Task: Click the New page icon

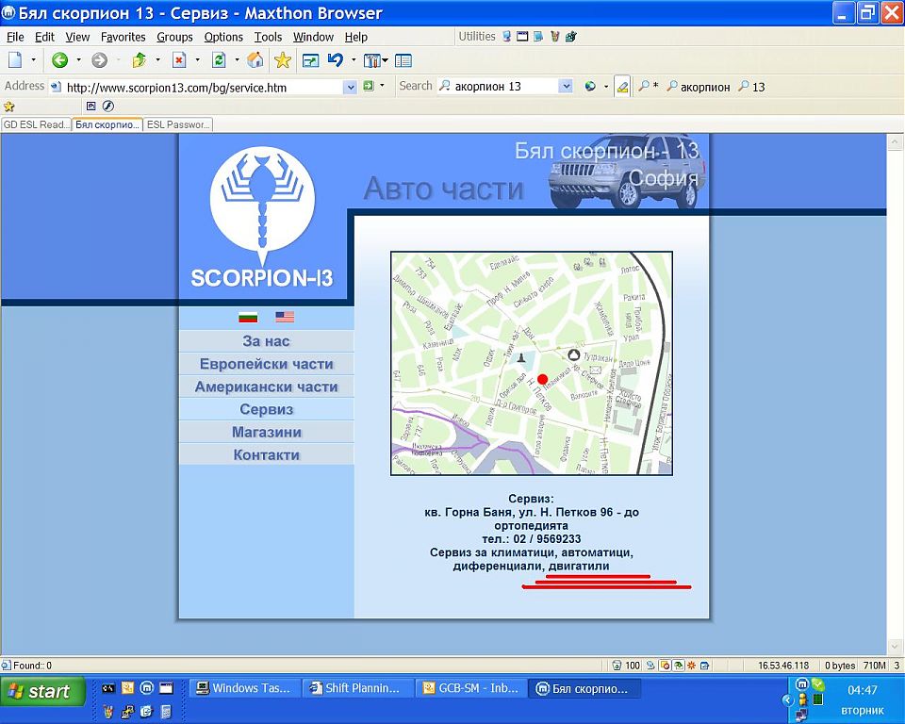Action: coord(15,60)
